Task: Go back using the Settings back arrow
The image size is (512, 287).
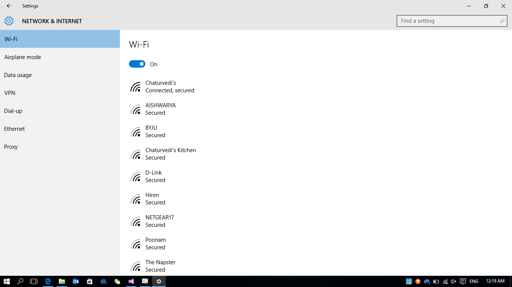Action: (x=9, y=6)
